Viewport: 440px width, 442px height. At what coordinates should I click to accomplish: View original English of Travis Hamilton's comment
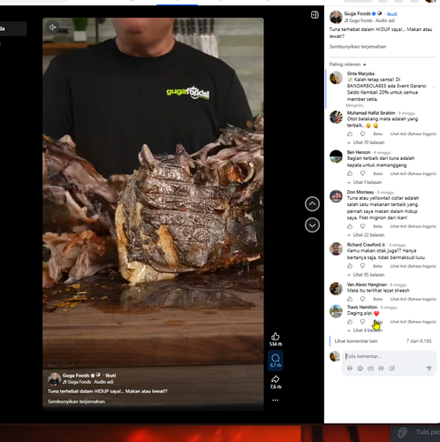point(413,322)
